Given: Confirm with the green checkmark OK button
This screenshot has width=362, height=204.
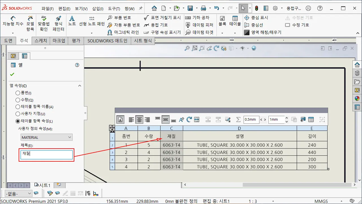Looking at the screenshot, I should [12, 74].
